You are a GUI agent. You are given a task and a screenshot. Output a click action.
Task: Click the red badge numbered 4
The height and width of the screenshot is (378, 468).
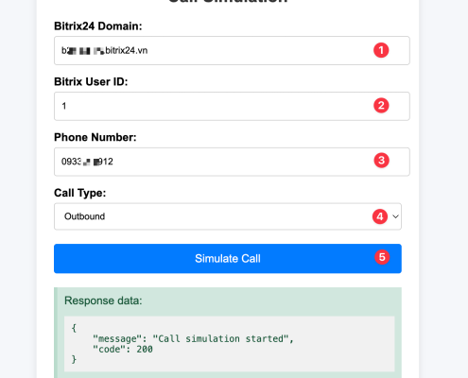380,216
